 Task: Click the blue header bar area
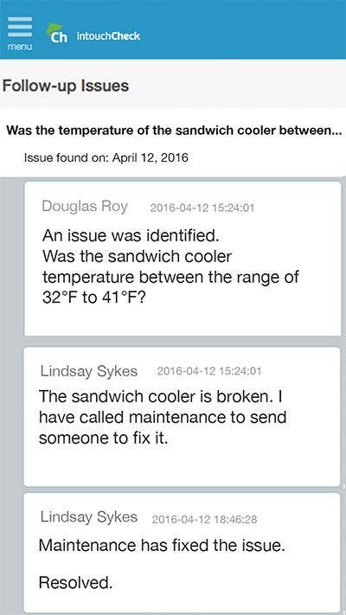235,29
